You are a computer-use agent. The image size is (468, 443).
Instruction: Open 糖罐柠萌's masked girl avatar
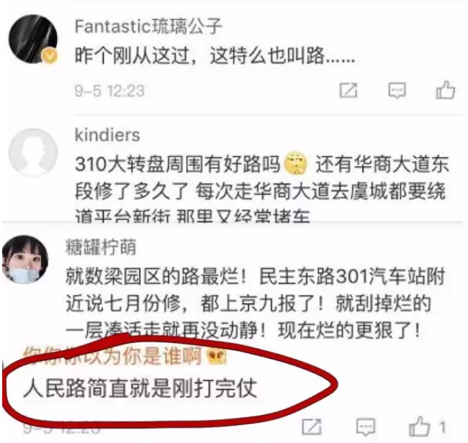pyautogui.click(x=25, y=259)
